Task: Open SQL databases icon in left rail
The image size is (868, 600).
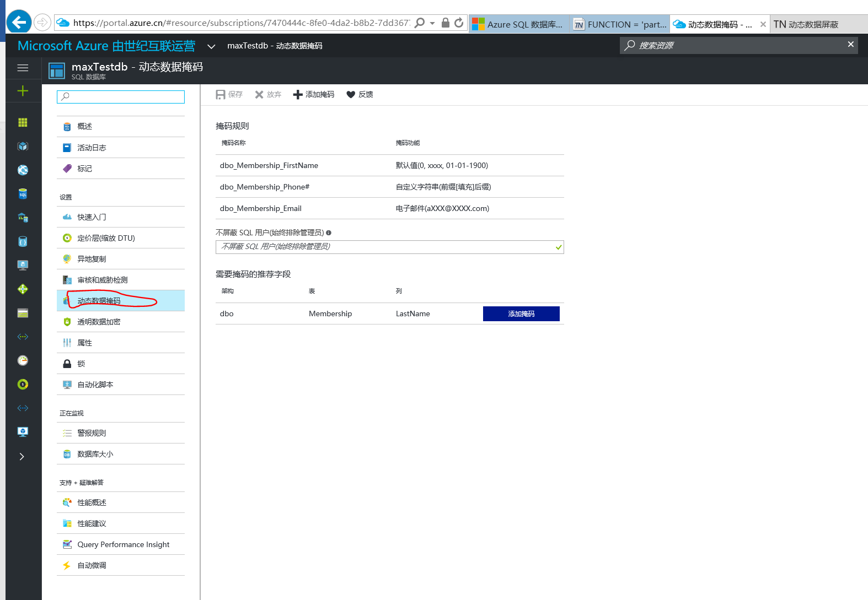Action: tap(23, 194)
